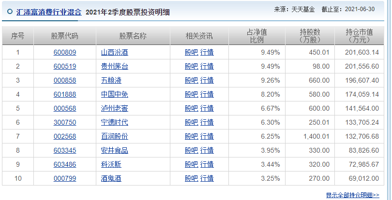Click stock code 600809

tap(64, 52)
